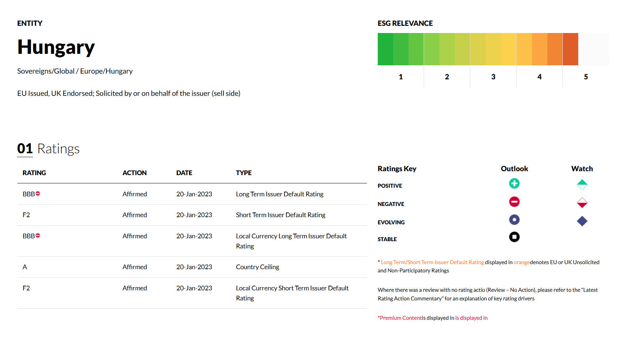
Task: Click the Negative Watch diamond icon
Action: 582,203
